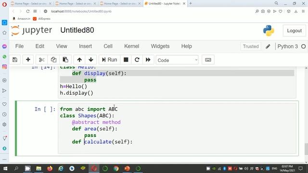The height and width of the screenshot is (173, 308).
Task: Open the command palette keyboard icon
Action: (208, 60)
